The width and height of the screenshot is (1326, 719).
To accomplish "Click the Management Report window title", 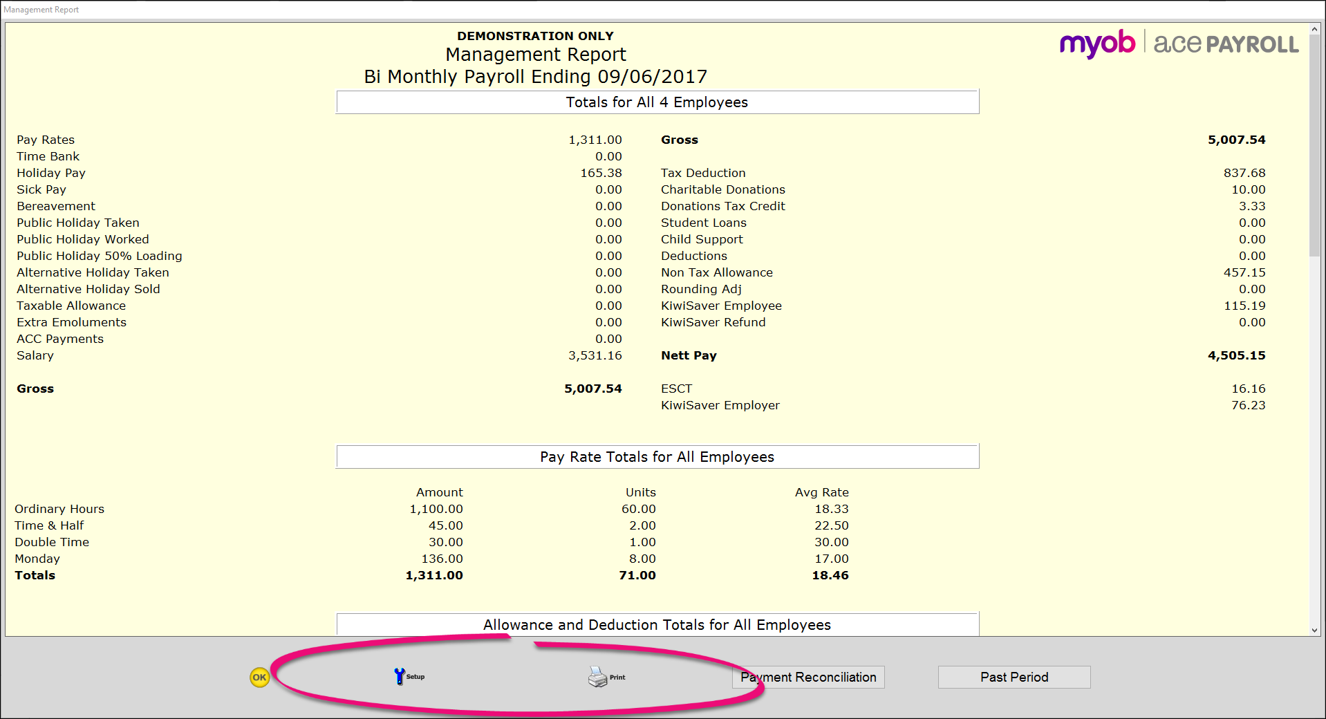I will click(x=41, y=10).
